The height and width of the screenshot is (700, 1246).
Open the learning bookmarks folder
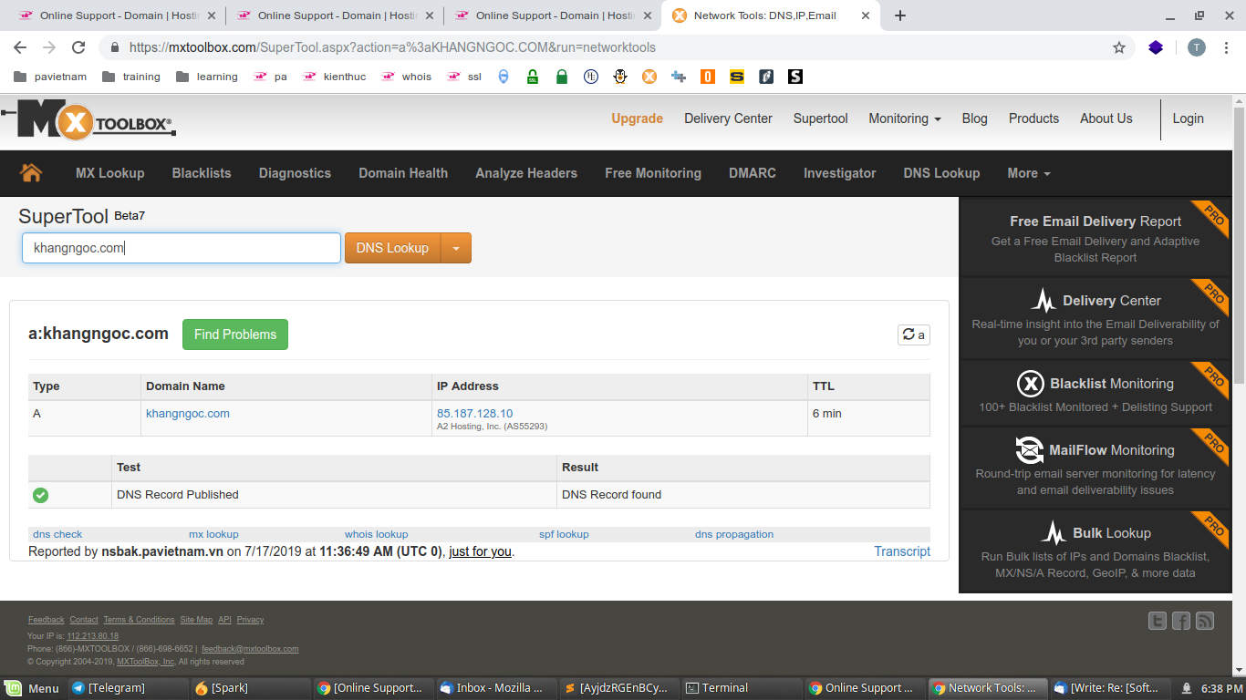(207, 77)
